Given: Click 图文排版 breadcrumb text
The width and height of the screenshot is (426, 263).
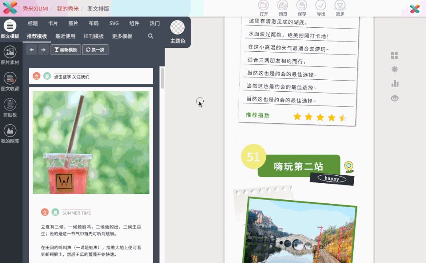Looking at the screenshot, I should click(x=98, y=9).
